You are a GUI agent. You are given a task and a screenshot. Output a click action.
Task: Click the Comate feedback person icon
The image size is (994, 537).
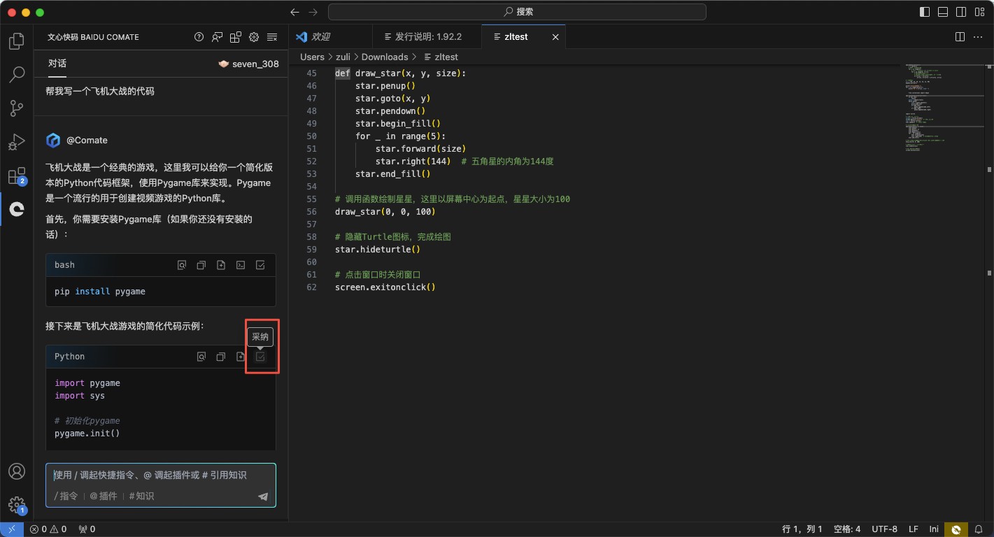[218, 37]
